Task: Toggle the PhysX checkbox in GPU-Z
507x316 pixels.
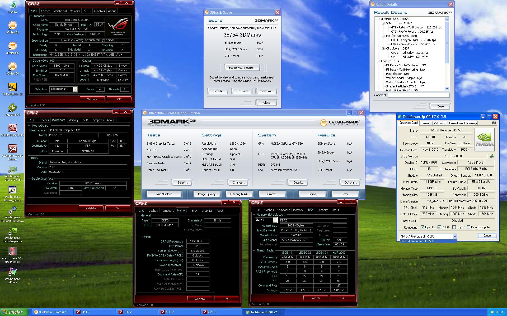Action: click(x=454, y=227)
